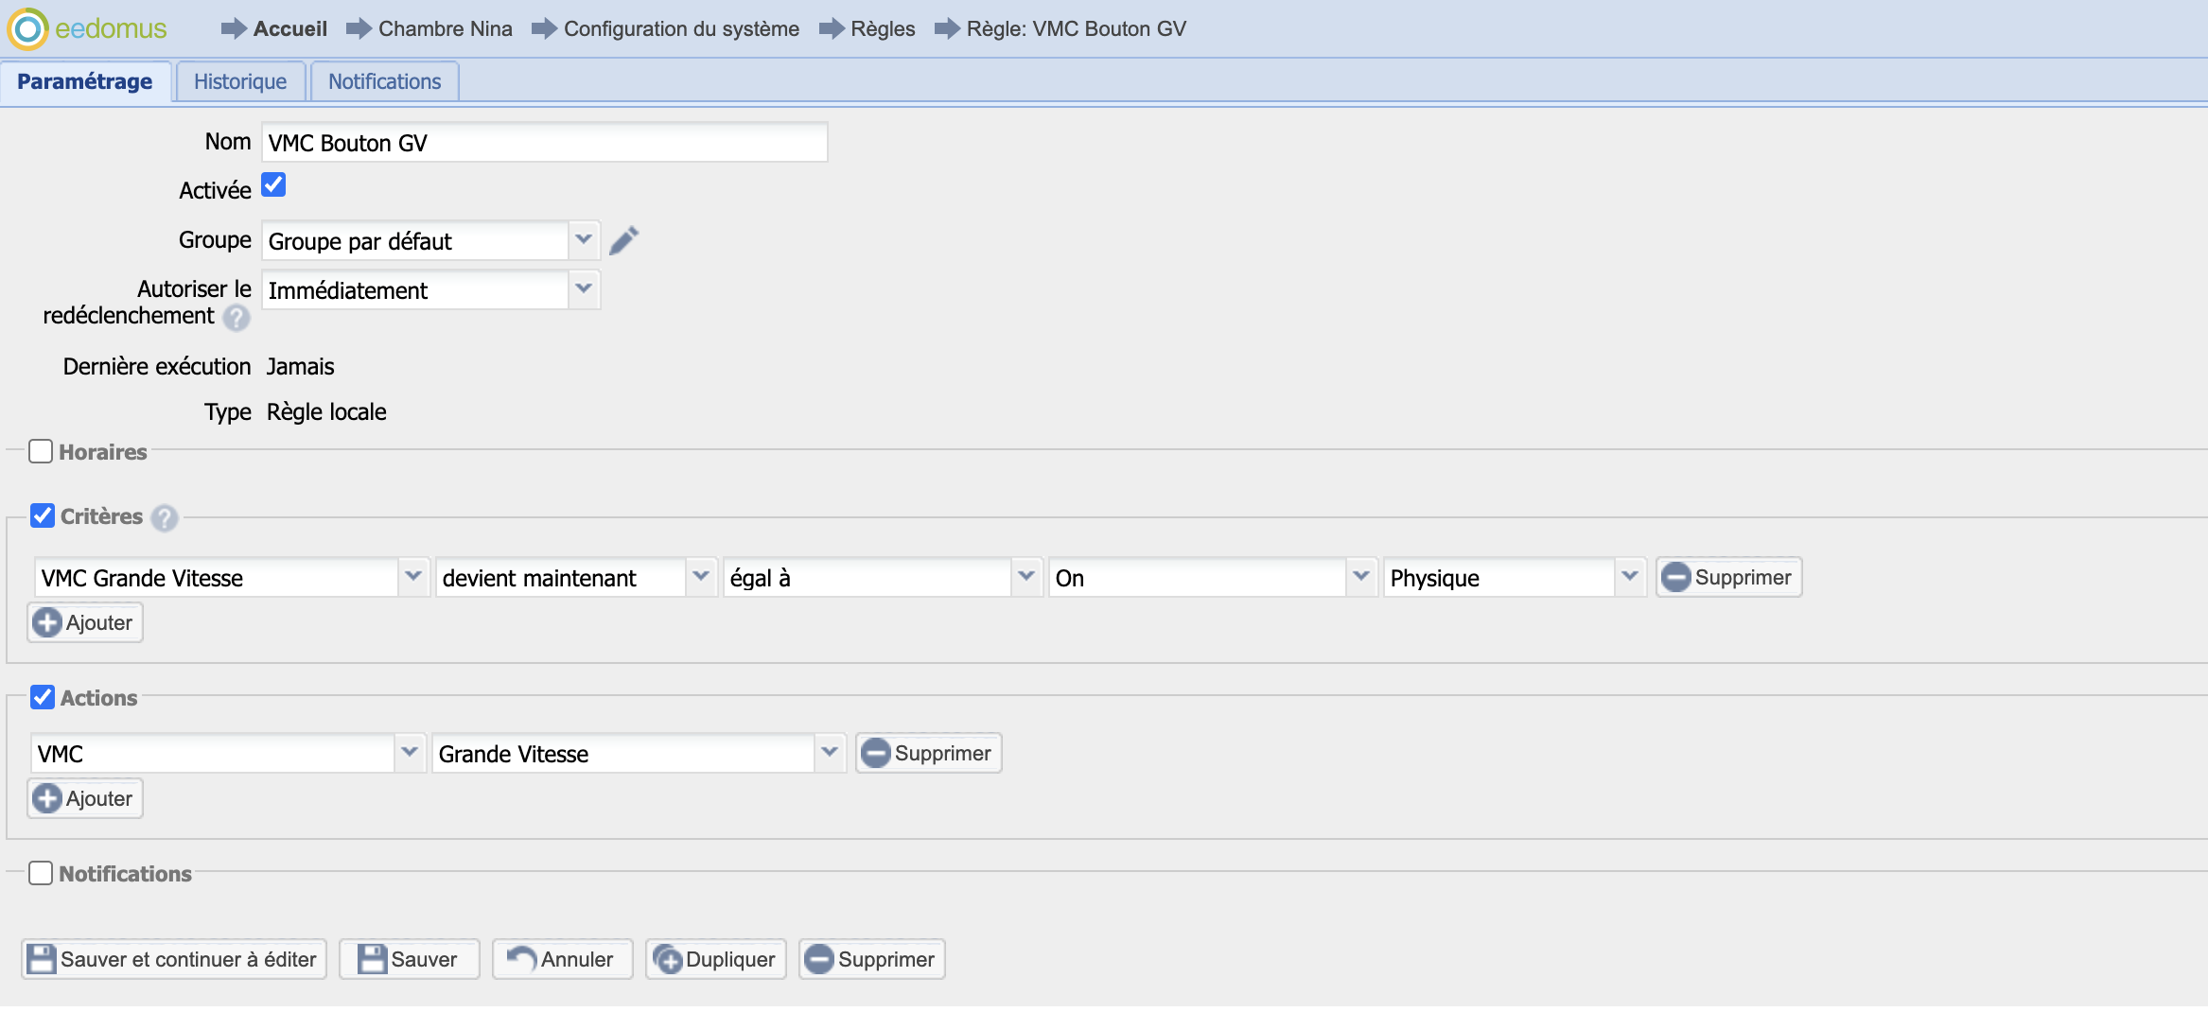Add a new action with Ajouter
The height and width of the screenshot is (1012, 2208).
click(85, 799)
